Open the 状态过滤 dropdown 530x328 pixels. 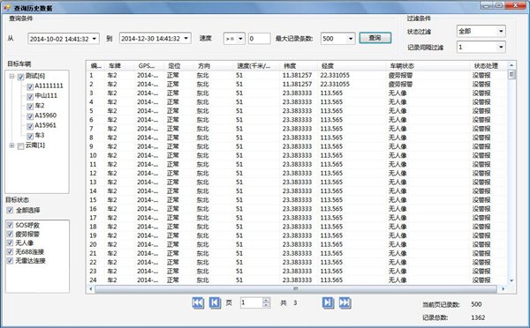pyautogui.click(x=501, y=31)
